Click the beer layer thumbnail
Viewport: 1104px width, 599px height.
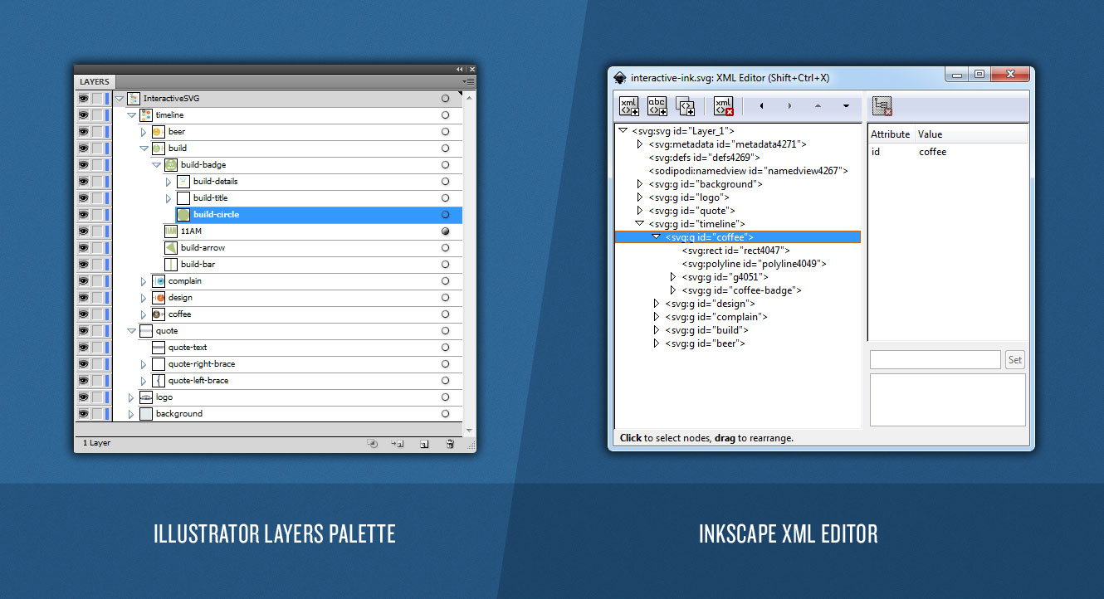158,132
